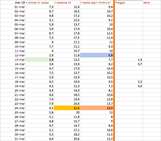161x141 pixels.
Task: Select the Neve header cell
Action: point(152,2)
